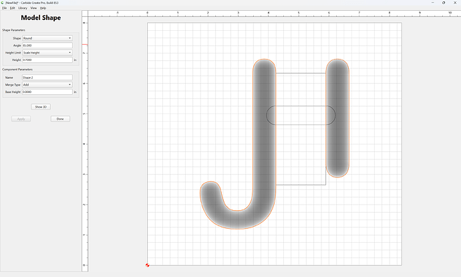
Task: Click the Show 3D button
Action: coord(41,107)
